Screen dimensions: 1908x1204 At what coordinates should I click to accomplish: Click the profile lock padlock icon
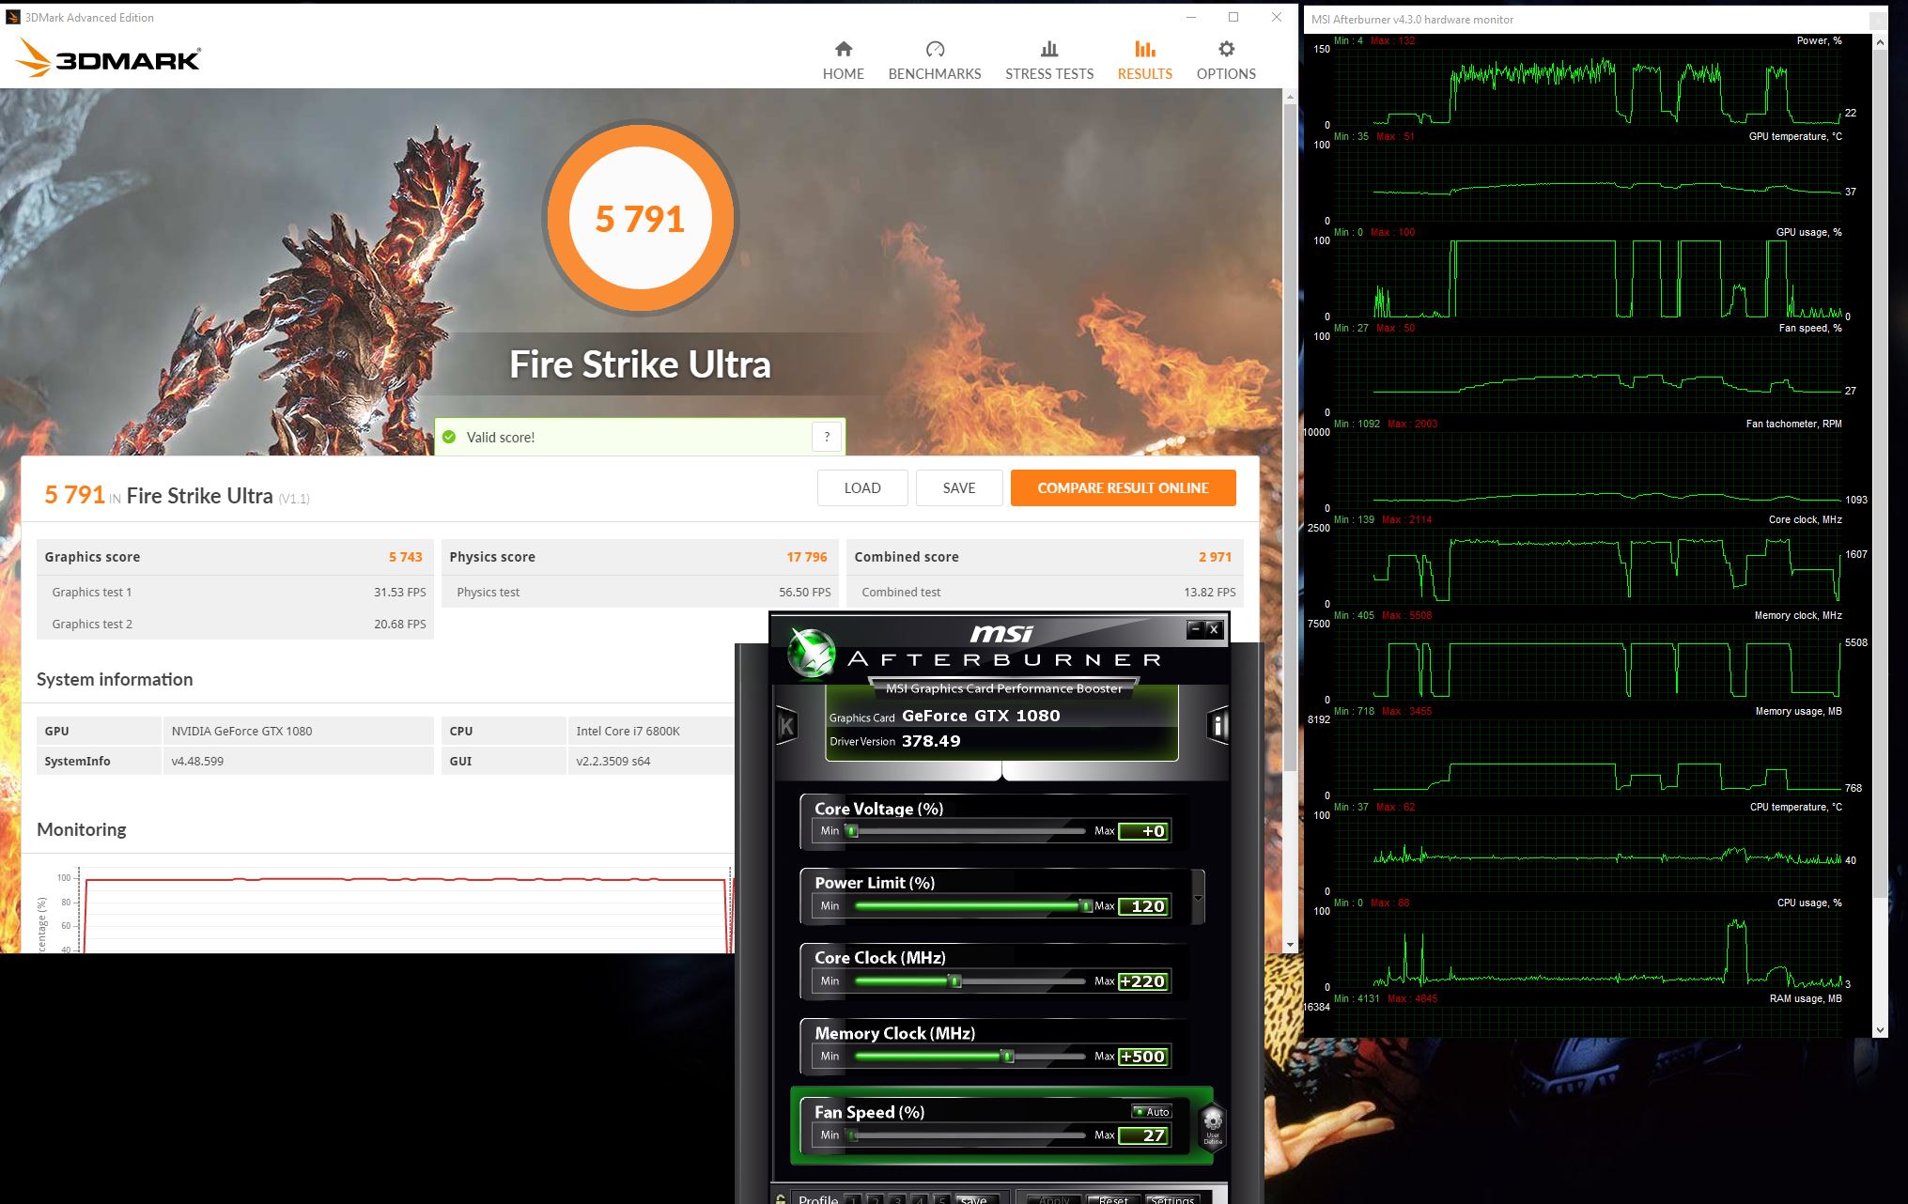[x=781, y=1198]
